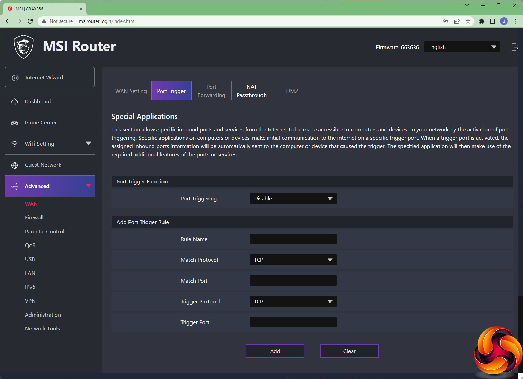Switch to the Port Forwarding tab
Screen dimensions: 523x379
[211, 91]
